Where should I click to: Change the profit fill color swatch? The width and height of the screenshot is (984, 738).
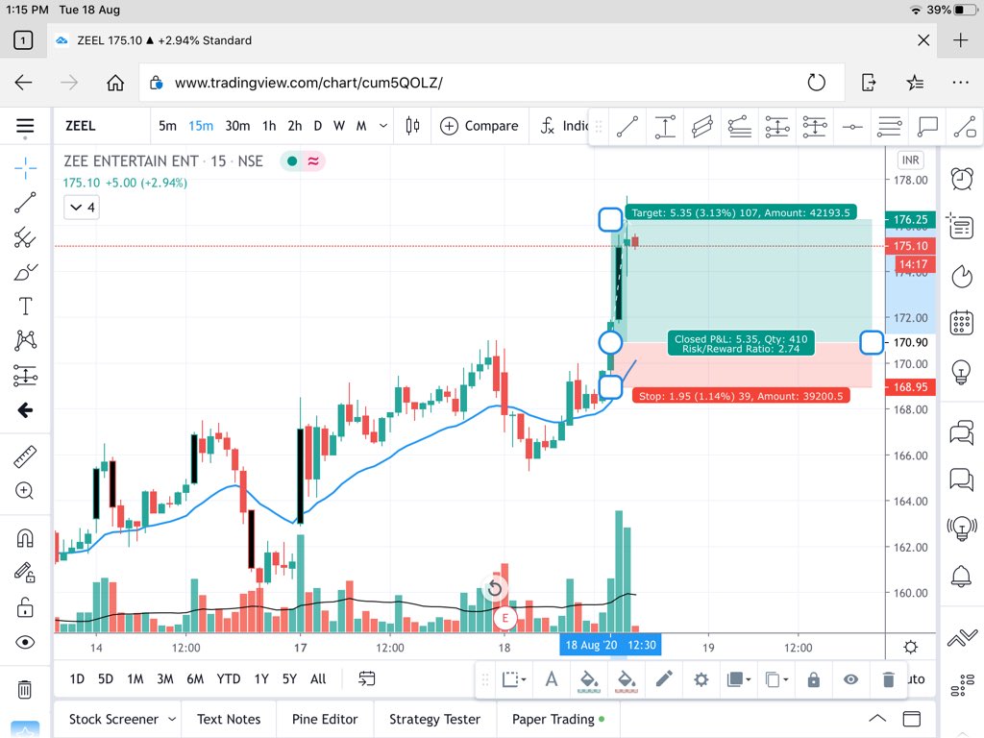click(589, 680)
